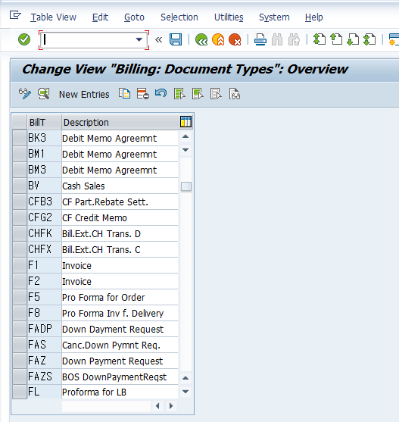Click the green Back arrow icon
The image size is (399, 422).
pyautogui.click(x=201, y=39)
